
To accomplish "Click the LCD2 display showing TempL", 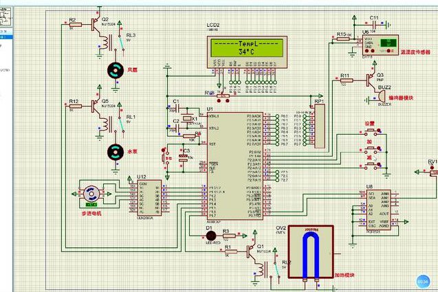I will [x=247, y=52].
